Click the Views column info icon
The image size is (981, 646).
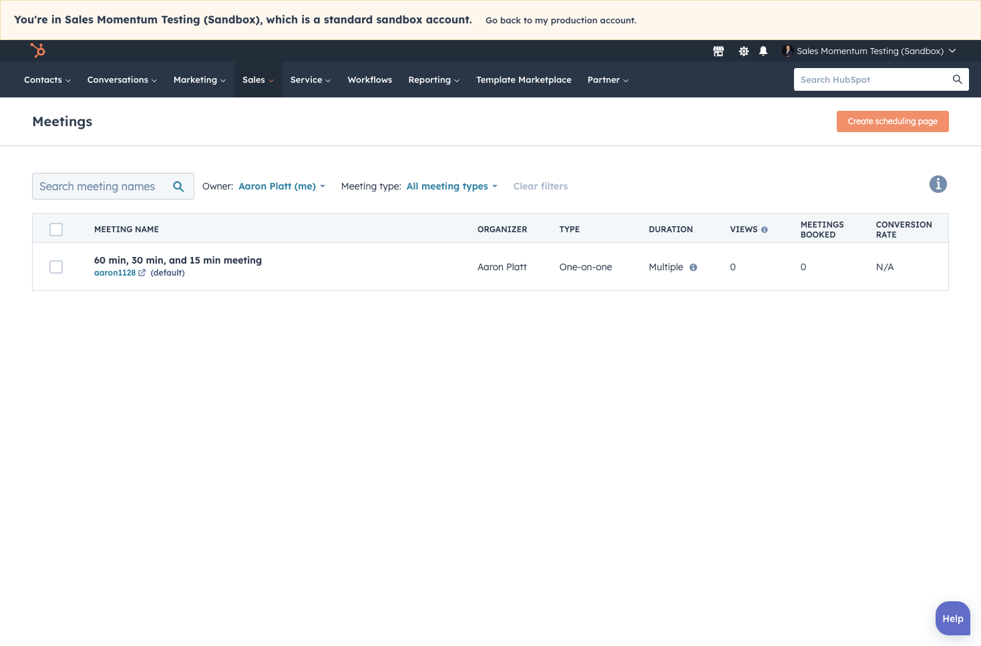click(765, 230)
